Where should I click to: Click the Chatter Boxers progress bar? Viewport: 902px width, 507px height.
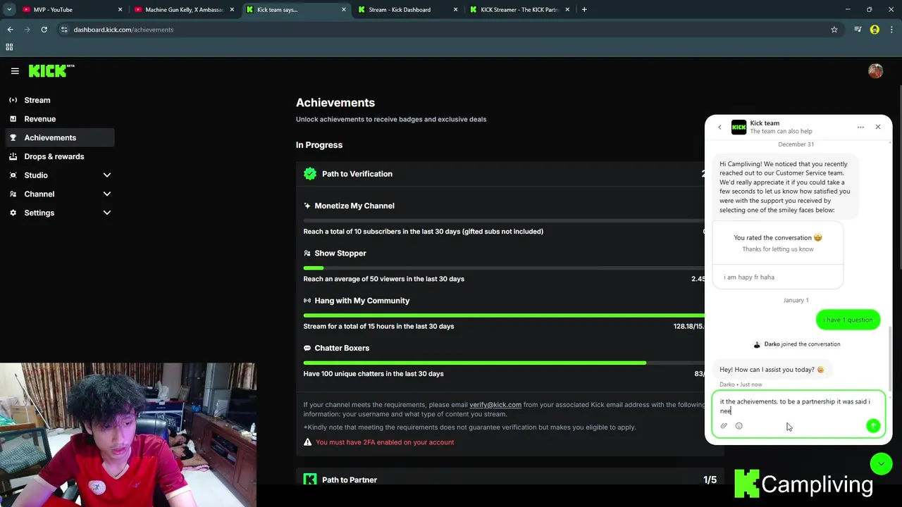[x=504, y=363]
